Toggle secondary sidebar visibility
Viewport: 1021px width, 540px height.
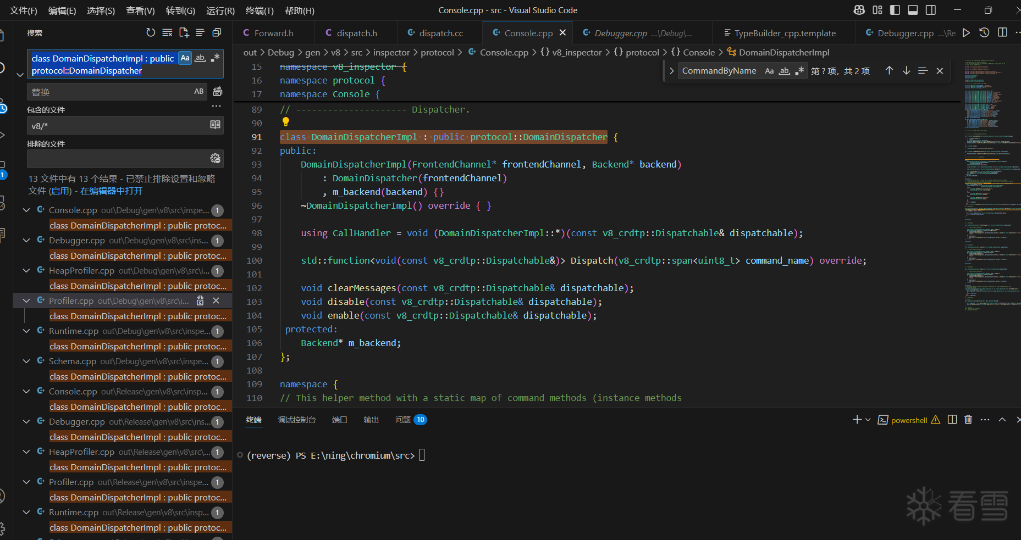(x=931, y=10)
